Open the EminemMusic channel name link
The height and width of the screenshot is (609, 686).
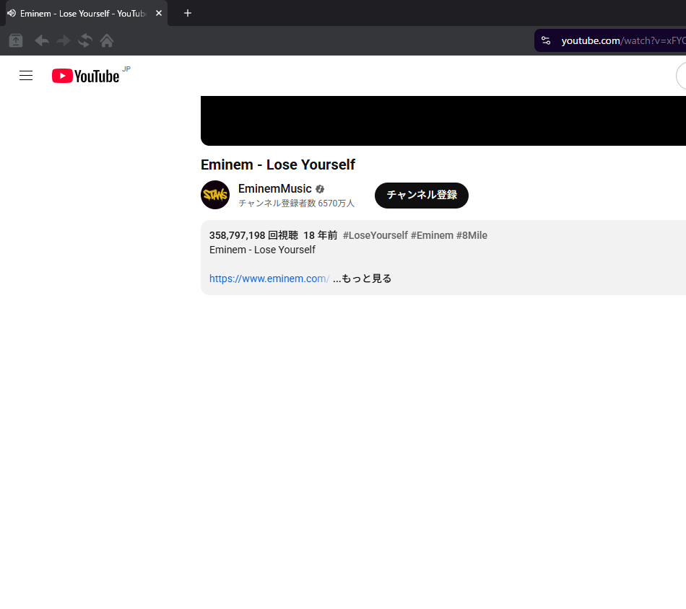pyautogui.click(x=274, y=188)
